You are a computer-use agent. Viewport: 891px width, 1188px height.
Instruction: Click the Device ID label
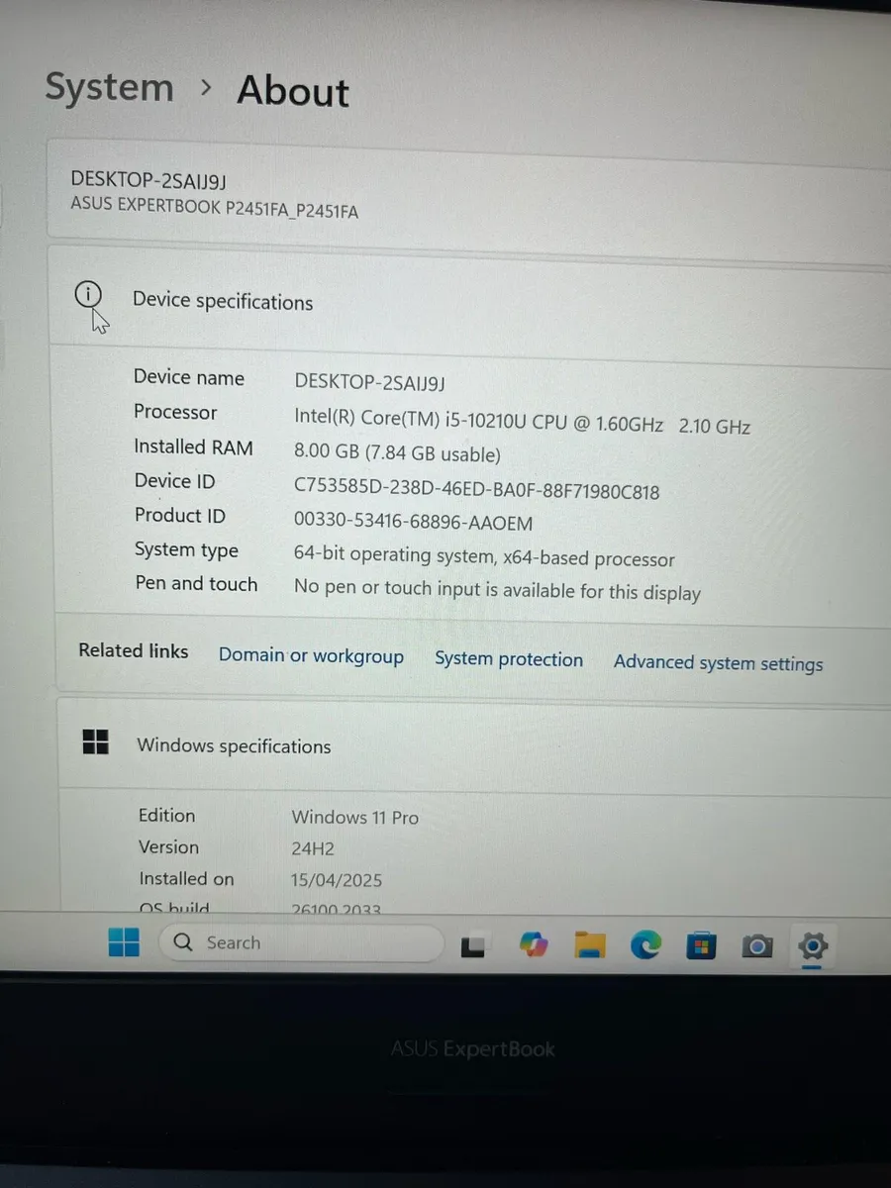[174, 481]
